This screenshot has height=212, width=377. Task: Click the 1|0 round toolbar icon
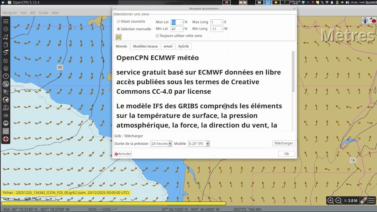[x=6, y=115]
